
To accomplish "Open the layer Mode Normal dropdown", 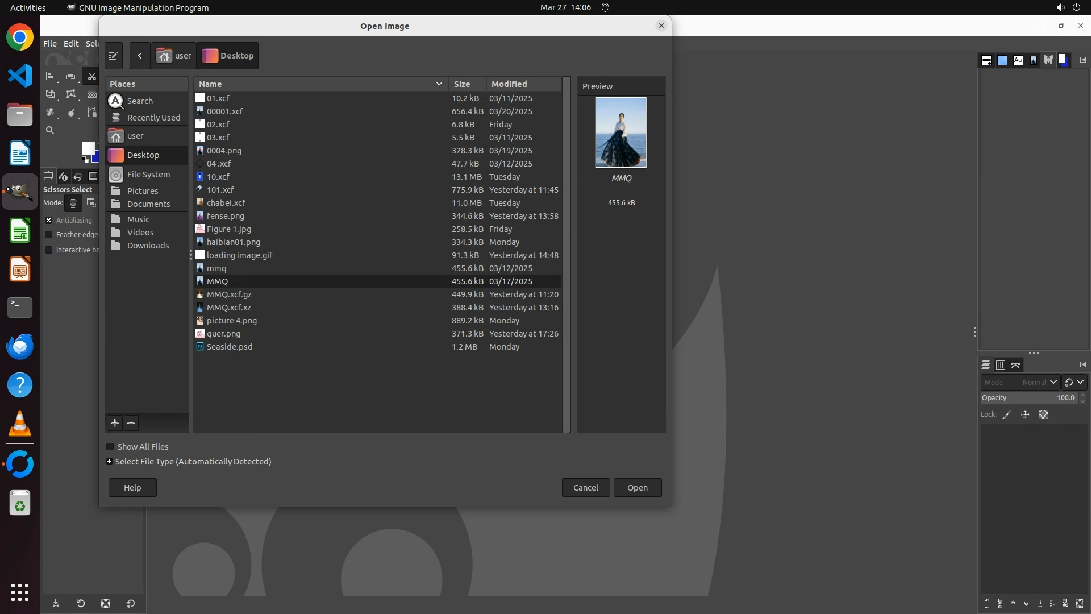I will click(x=1020, y=383).
